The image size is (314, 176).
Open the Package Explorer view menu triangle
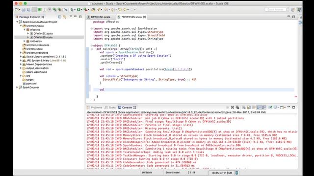pyautogui.click(x=71, y=17)
